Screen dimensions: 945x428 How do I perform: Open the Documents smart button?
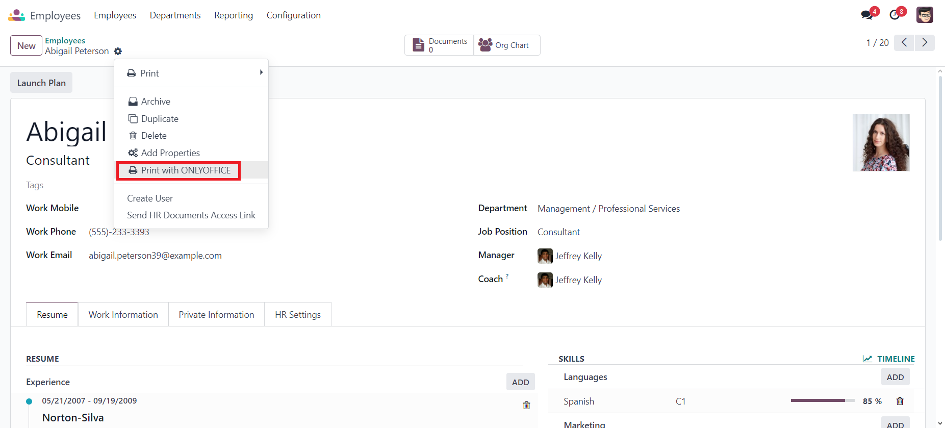tap(439, 45)
